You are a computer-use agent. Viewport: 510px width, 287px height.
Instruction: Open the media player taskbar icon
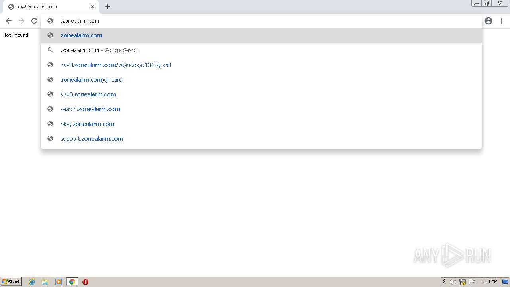[59, 282]
